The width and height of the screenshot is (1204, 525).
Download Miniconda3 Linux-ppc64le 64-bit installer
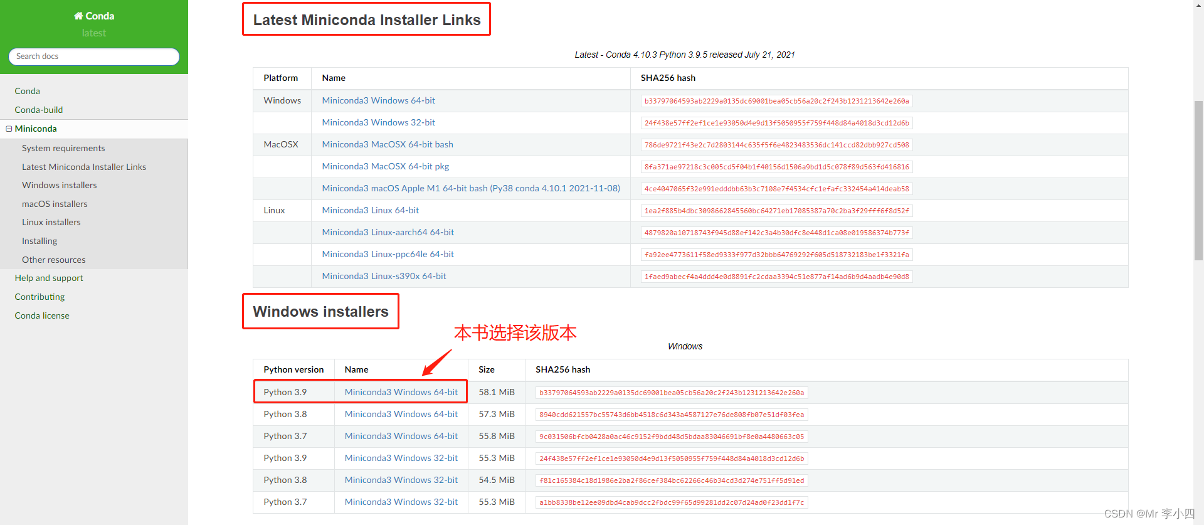(x=388, y=254)
